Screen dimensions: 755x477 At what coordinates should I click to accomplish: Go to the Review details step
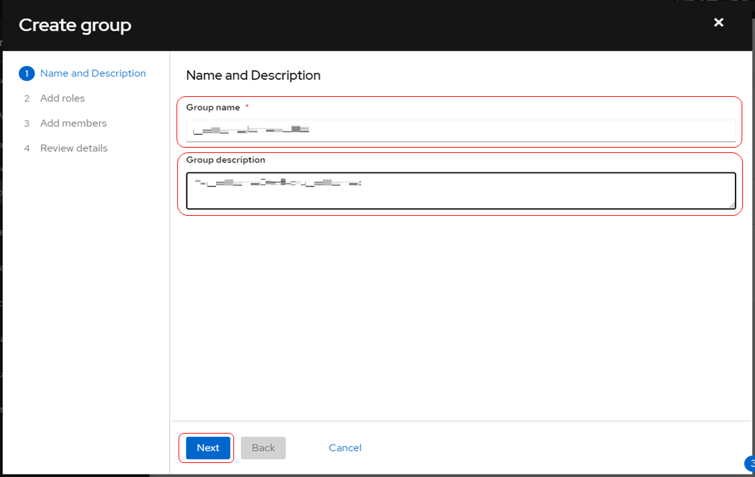[74, 148]
